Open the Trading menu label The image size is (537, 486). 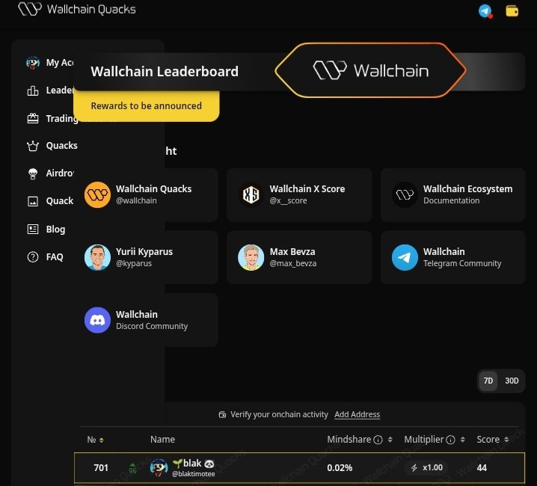point(61,118)
